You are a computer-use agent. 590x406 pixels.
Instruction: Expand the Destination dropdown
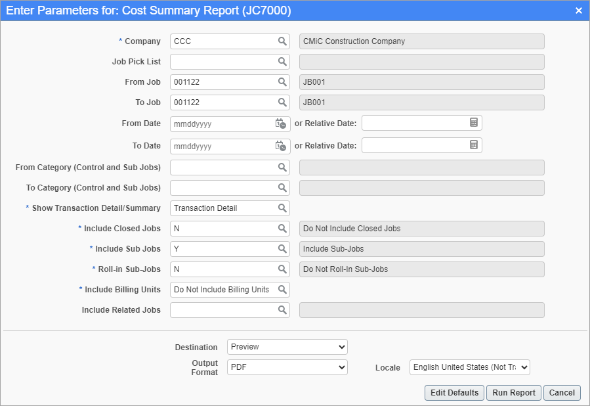tap(287, 347)
